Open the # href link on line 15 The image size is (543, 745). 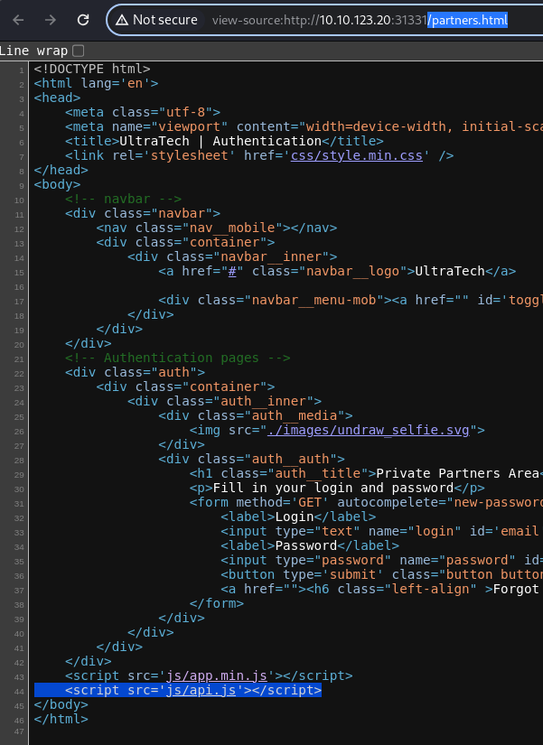[232, 271]
